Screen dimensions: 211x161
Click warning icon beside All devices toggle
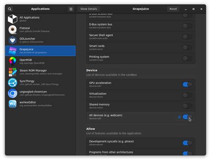tap(179, 117)
